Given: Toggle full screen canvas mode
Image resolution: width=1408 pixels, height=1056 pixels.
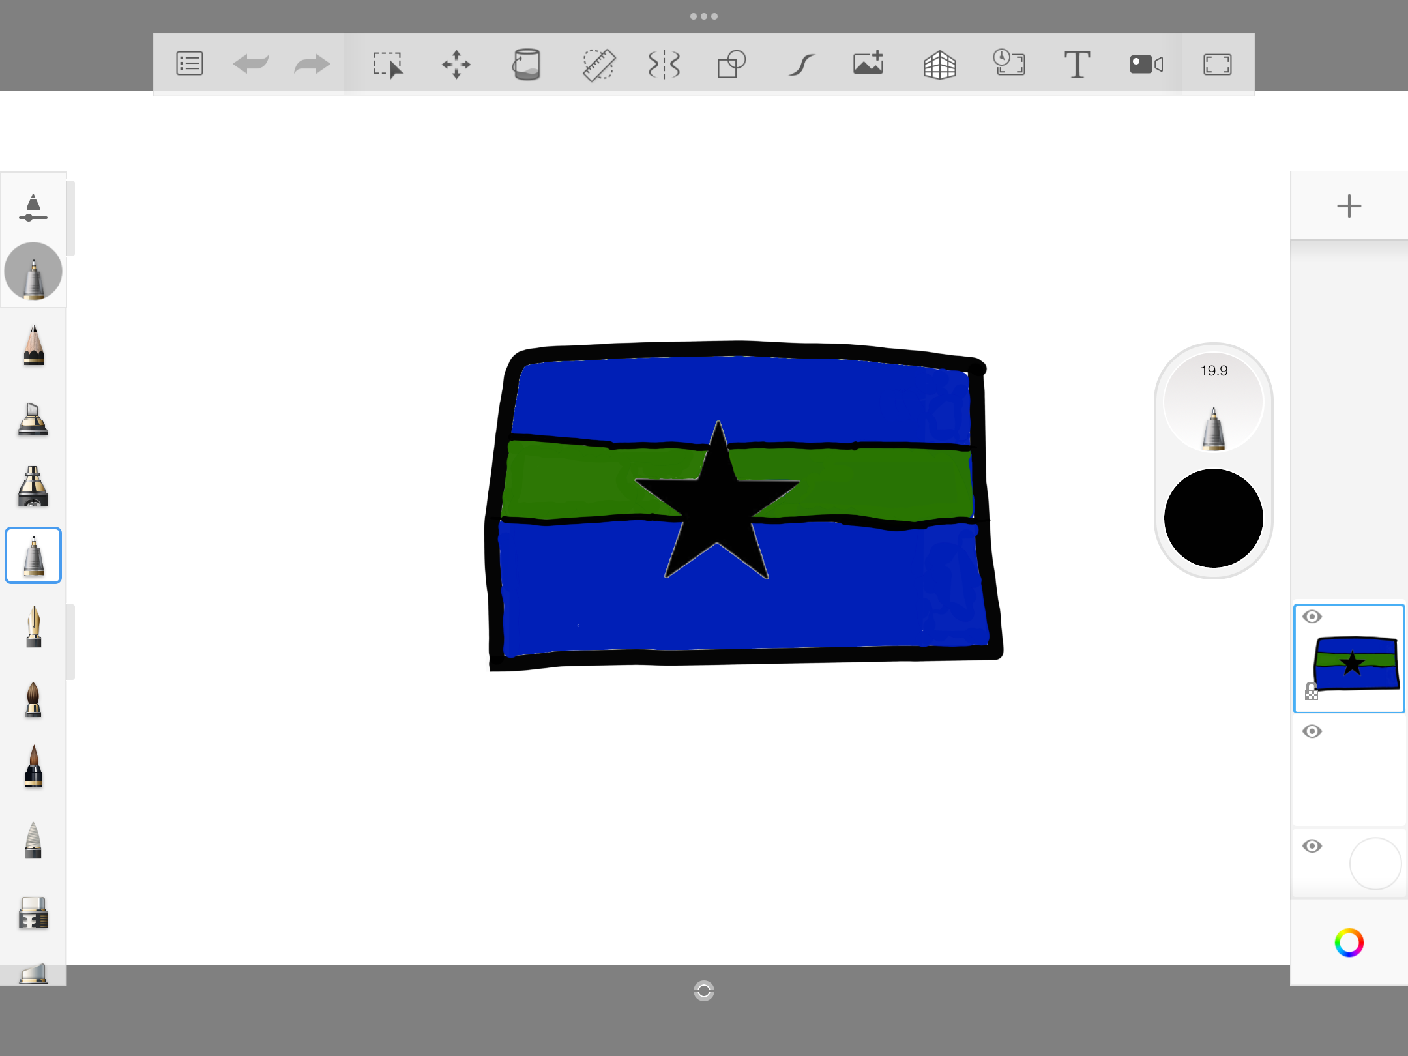Looking at the screenshot, I should [1216, 65].
